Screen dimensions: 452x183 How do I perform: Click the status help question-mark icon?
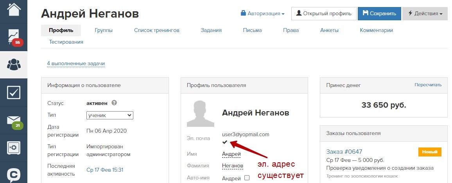pos(114,103)
